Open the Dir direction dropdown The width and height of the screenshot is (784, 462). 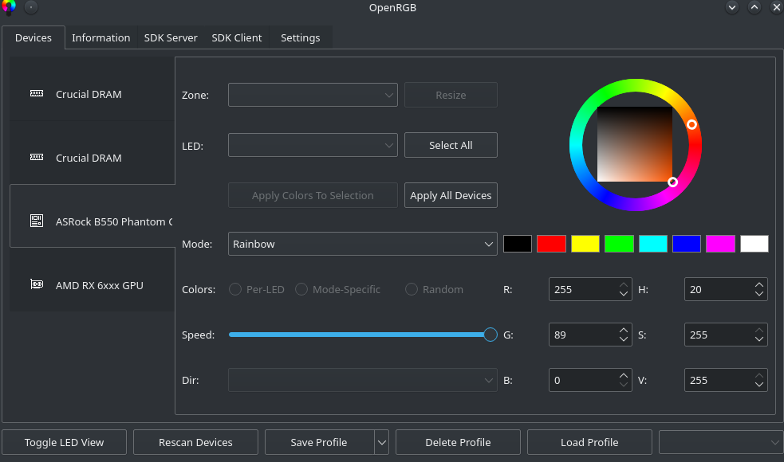363,380
